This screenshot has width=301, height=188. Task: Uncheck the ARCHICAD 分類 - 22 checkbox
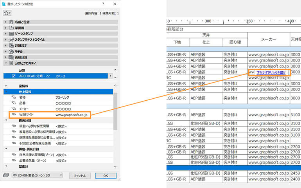pos(14,76)
